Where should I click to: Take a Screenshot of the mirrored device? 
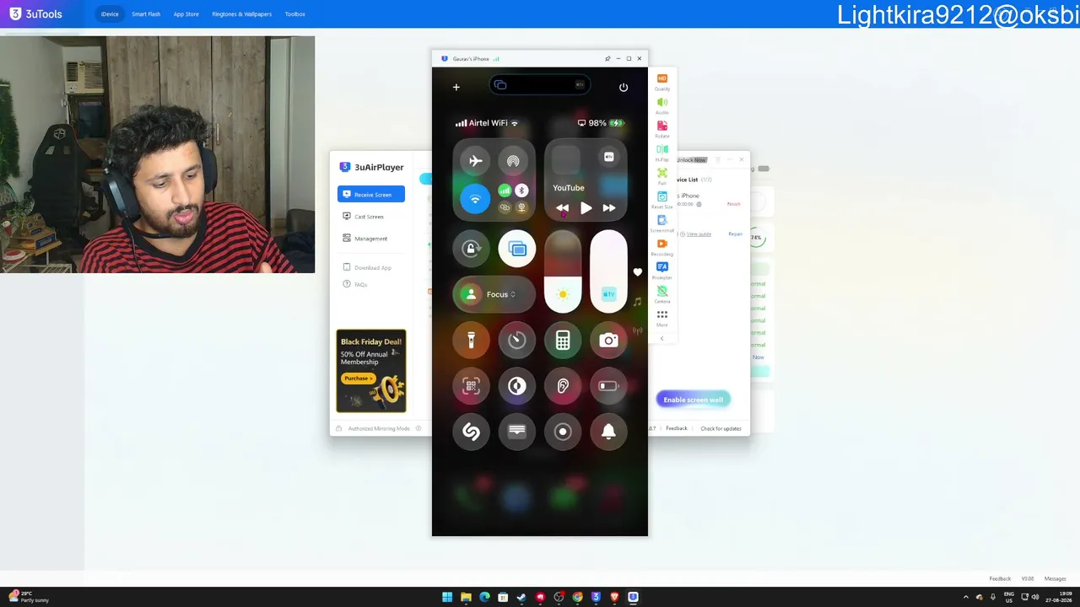(662, 223)
